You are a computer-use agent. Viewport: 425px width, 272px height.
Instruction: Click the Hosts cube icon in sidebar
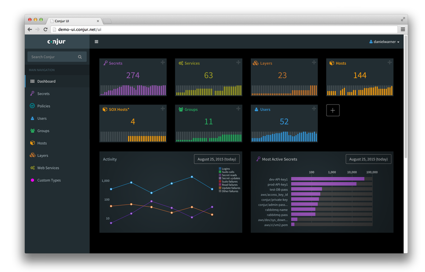pyautogui.click(x=32, y=143)
